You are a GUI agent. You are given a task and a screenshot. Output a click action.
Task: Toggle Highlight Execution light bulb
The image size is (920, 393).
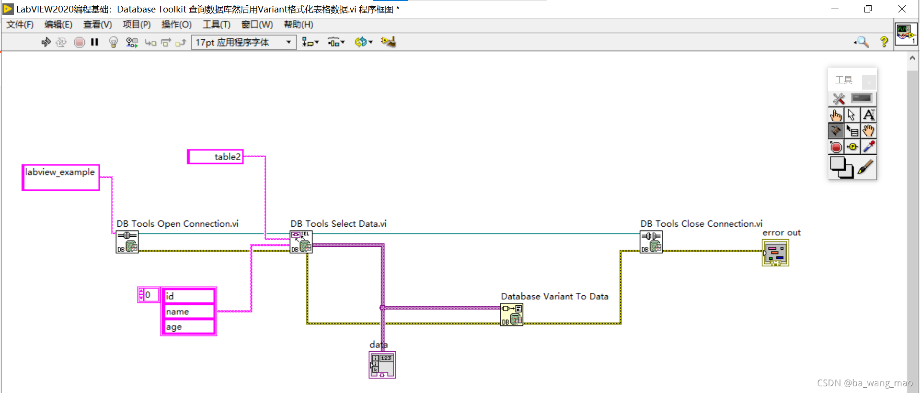point(114,42)
